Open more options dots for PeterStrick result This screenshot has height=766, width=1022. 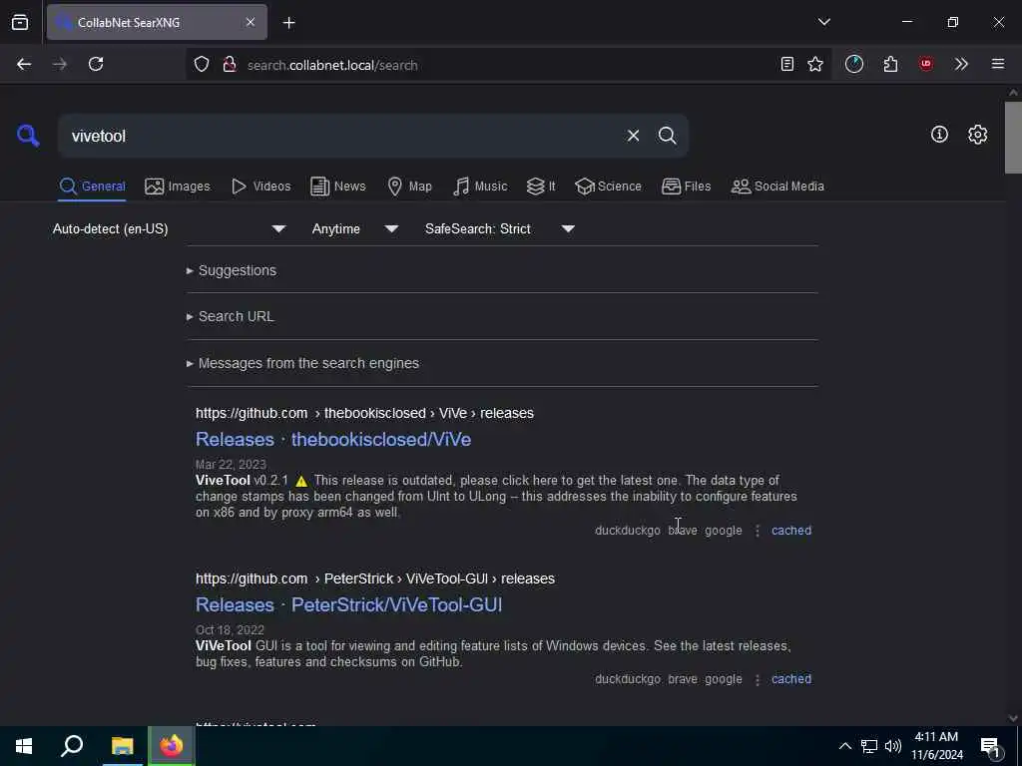pyautogui.click(x=757, y=679)
